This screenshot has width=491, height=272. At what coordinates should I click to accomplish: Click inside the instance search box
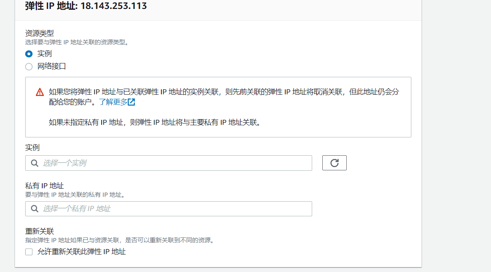click(x=163, y=163)
